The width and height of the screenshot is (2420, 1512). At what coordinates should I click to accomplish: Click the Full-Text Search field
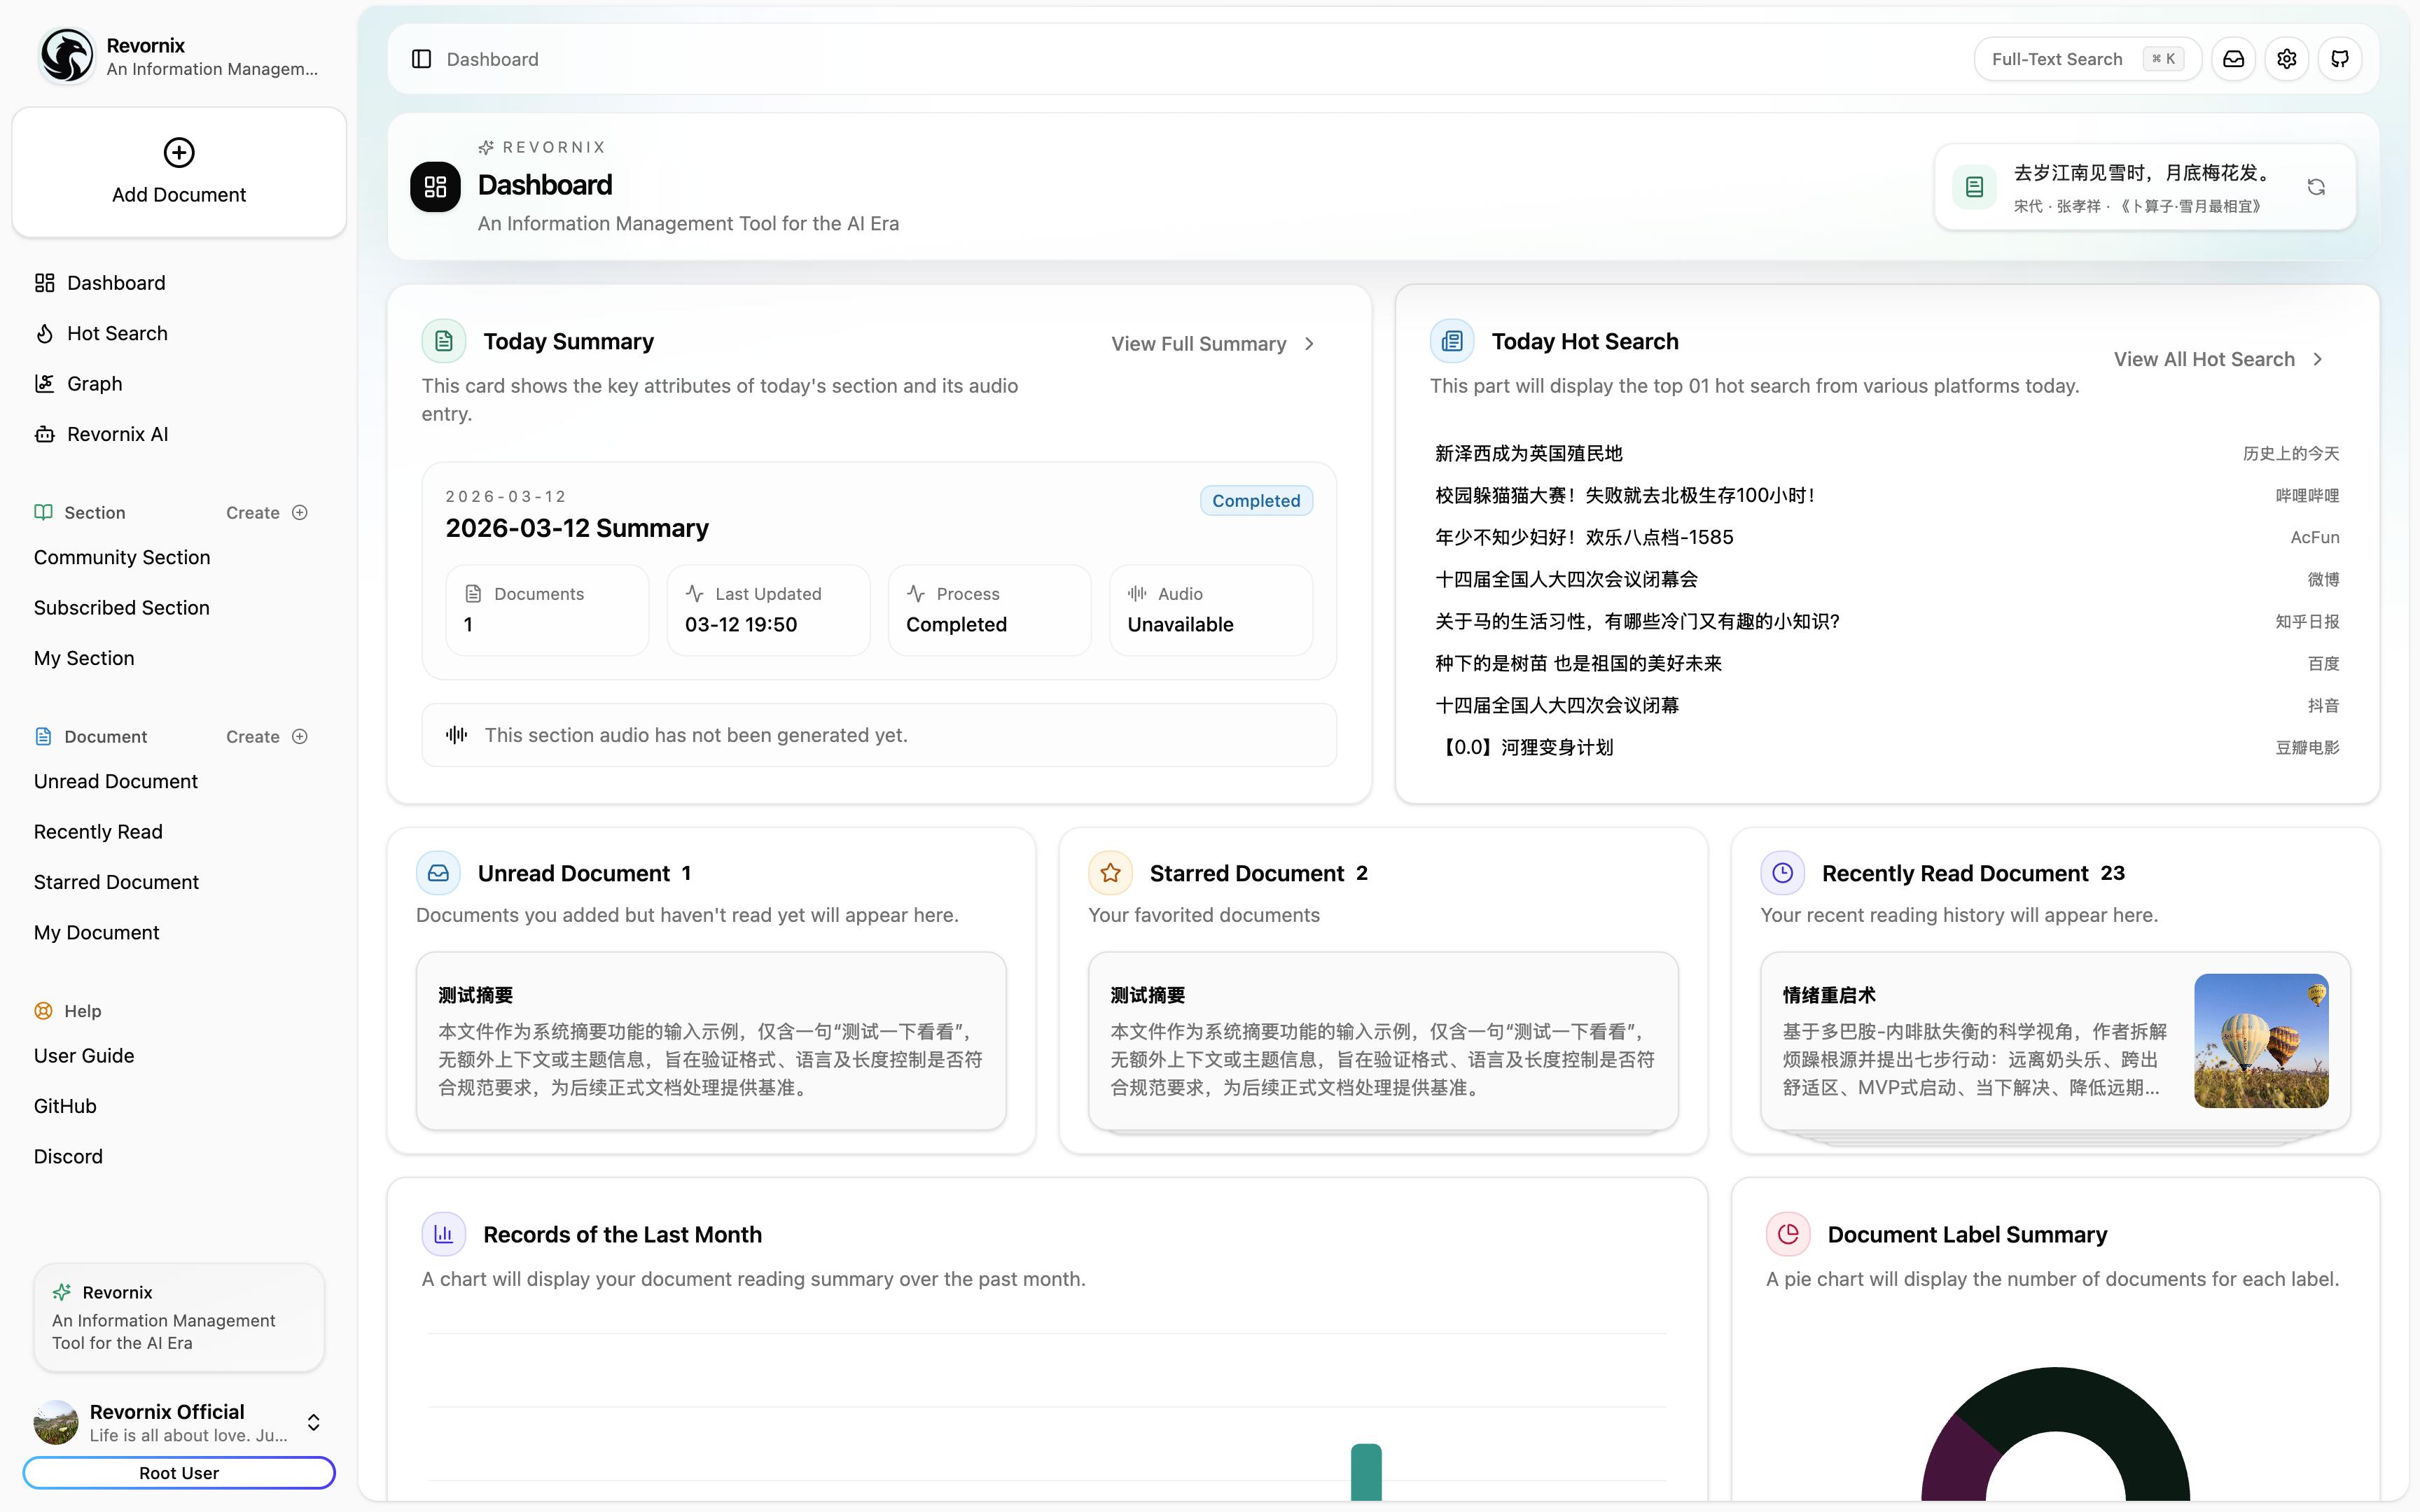(2056, 59)
